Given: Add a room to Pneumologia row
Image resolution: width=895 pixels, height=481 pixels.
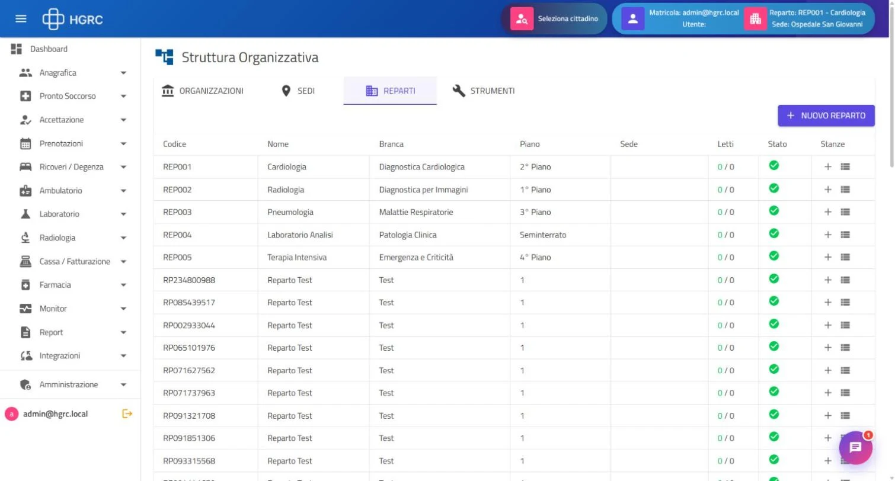Looking at the screenshot, I should pyautogui.click(x=828, y=212).
